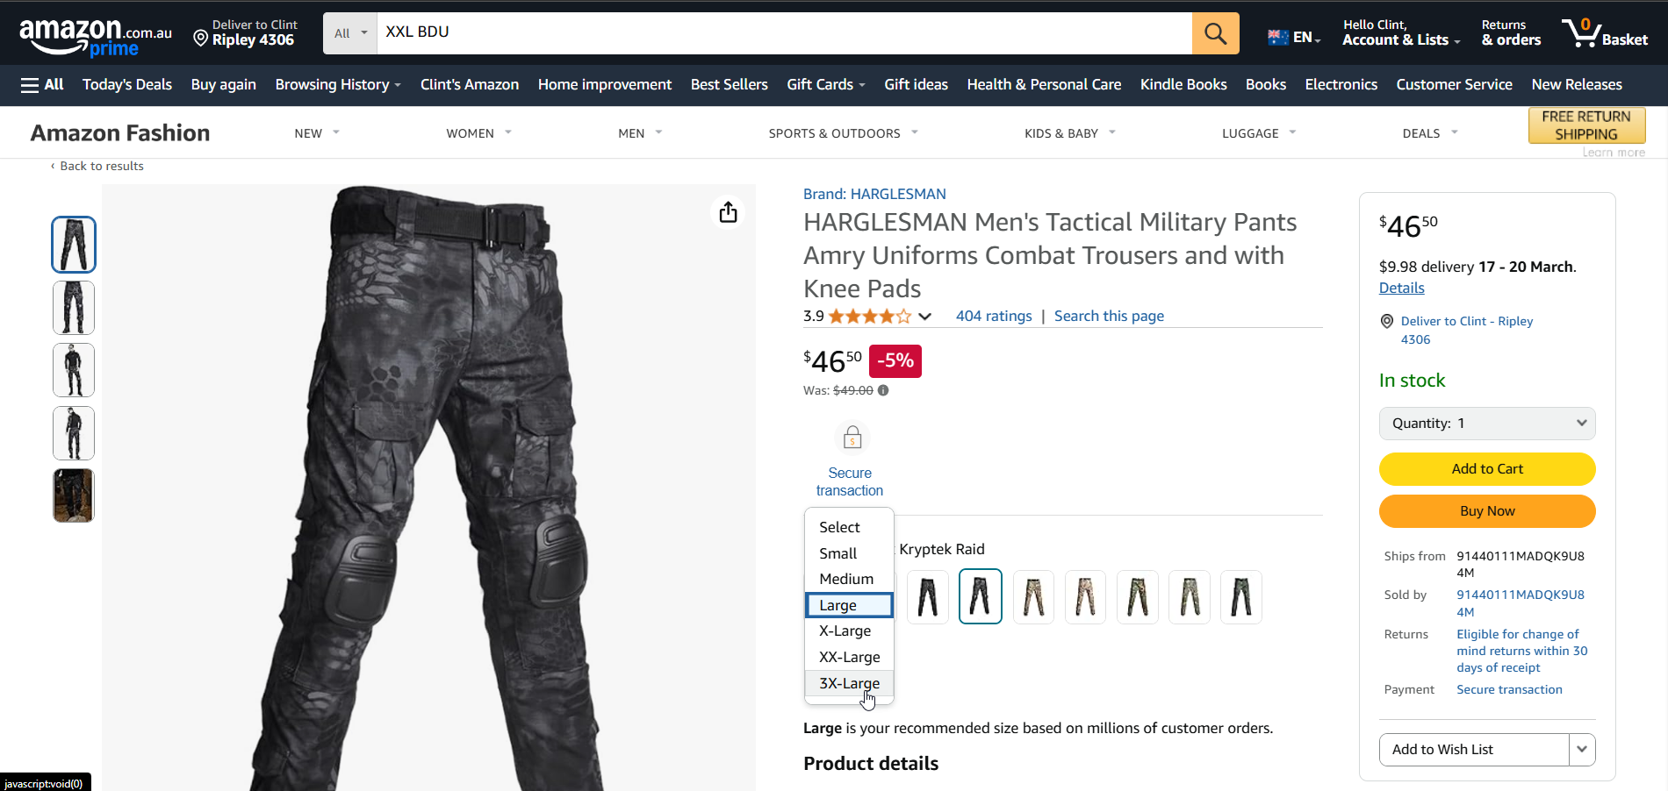Choose 3X-Large from size list
The width and height of the screenshot is (1668, 791).
(849, 683)
